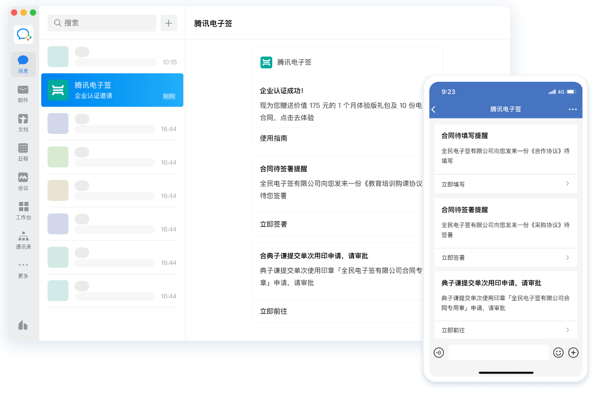This screenshot has height=396, width=598.
Task: Show 更多 options in the sidebar
Action: tap(23, 270)
